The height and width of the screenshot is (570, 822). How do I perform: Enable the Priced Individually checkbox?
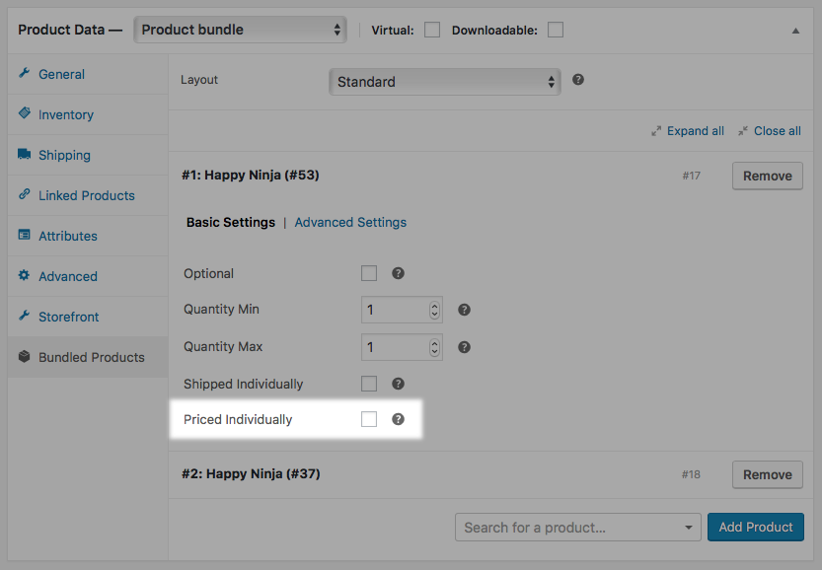[369, 419]
